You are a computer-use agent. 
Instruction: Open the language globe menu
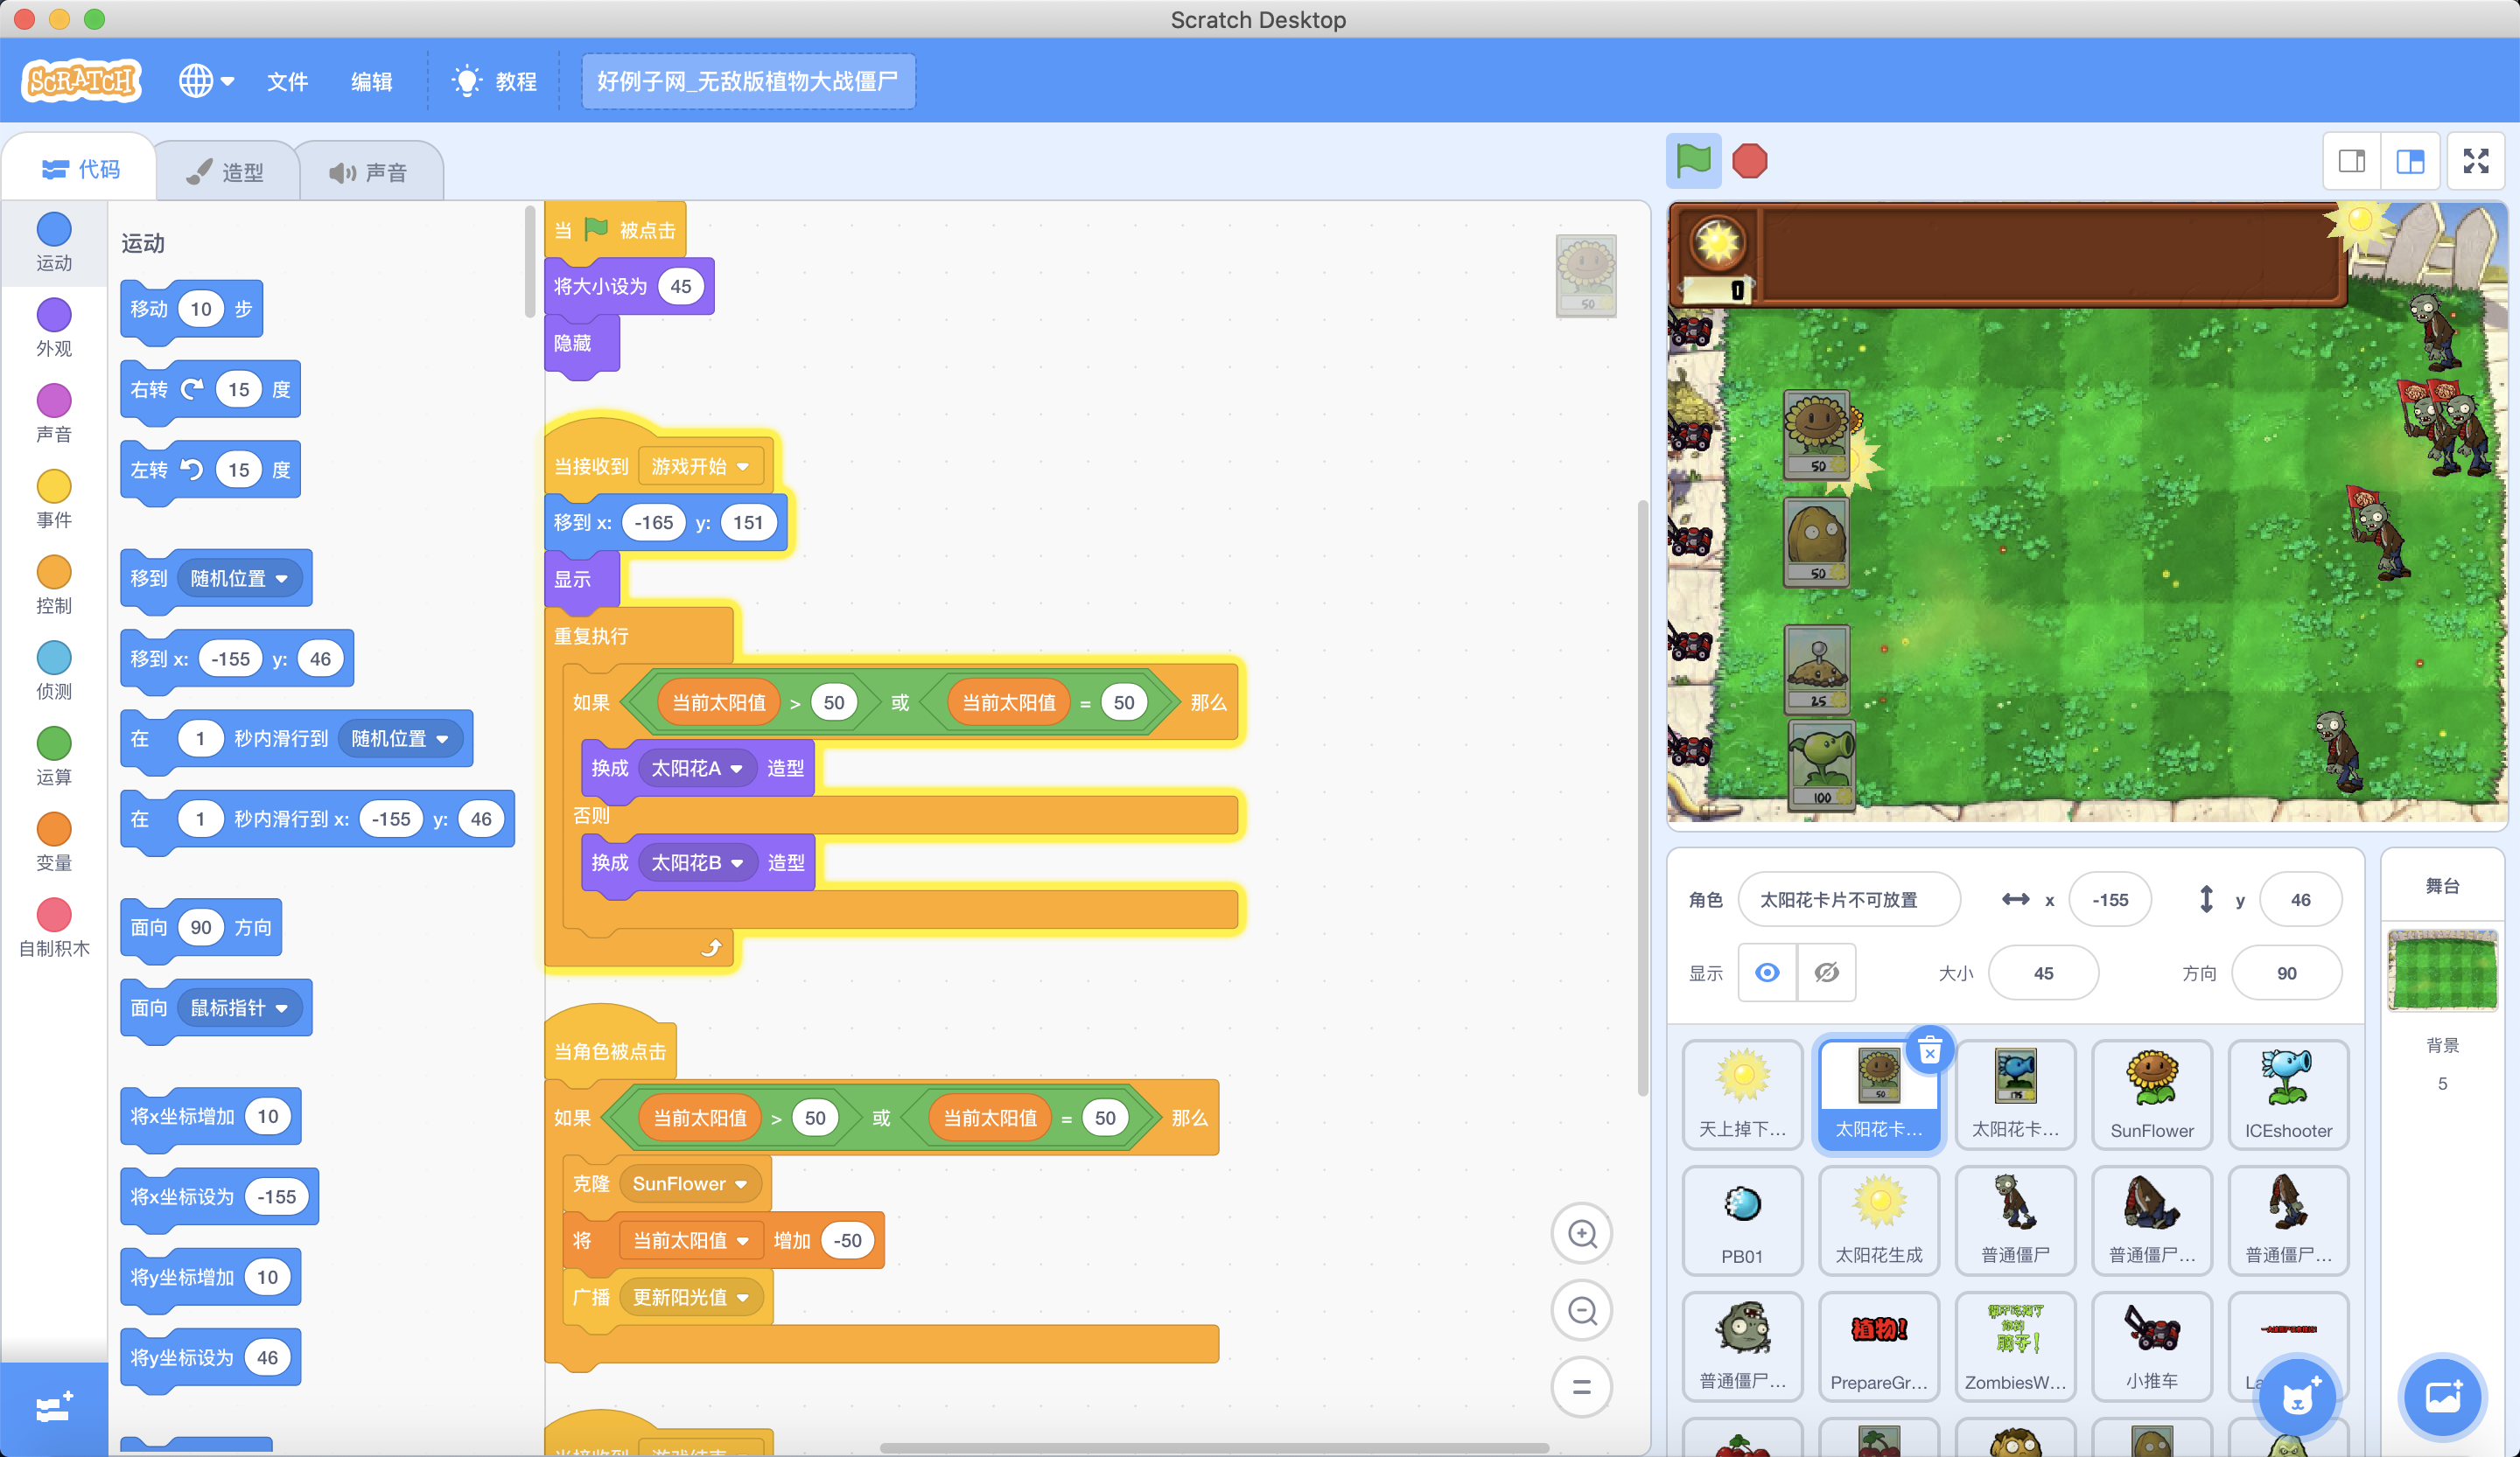pyautogui.click(x=206, y=81)
